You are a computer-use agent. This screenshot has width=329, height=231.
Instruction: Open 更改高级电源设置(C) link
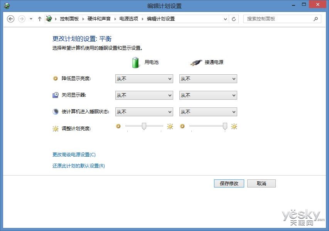(x=74, y=154)
